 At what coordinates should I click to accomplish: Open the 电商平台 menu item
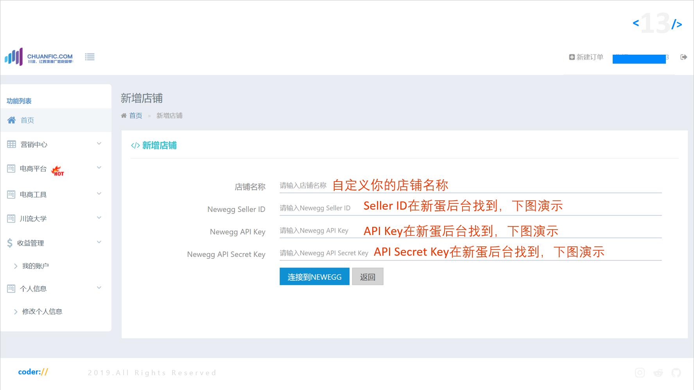[56, 169]
